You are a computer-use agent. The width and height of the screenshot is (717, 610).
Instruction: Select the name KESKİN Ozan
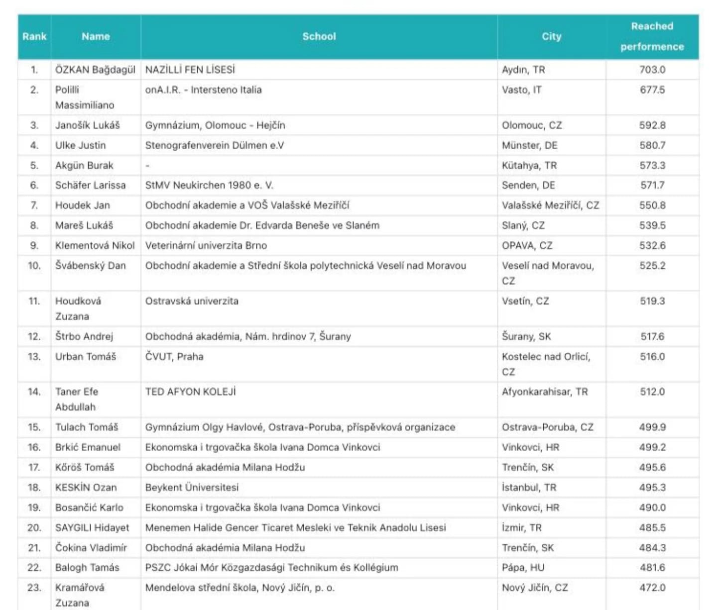tap(86, 487)
